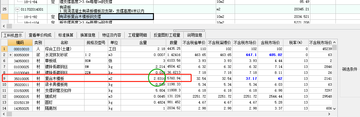This screenshot has height=117, width=360.
Task: Click the materials grid vertical scrollbar down arrow
Action: 334,109
